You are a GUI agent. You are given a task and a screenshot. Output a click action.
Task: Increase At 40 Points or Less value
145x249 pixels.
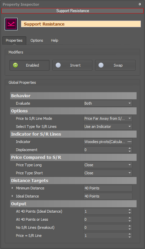[130, 218]
